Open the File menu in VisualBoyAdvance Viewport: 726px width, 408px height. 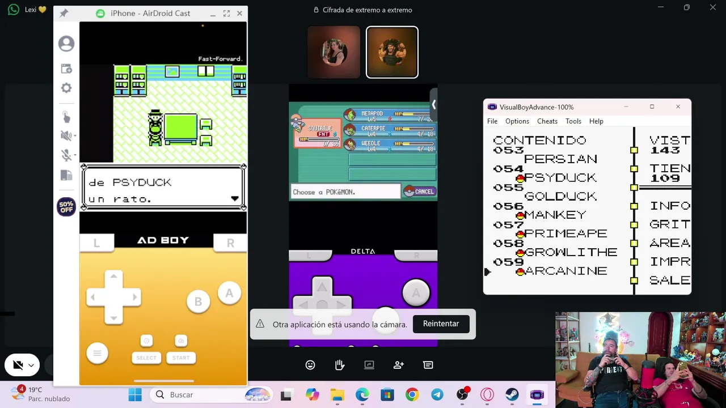(492, 121)
